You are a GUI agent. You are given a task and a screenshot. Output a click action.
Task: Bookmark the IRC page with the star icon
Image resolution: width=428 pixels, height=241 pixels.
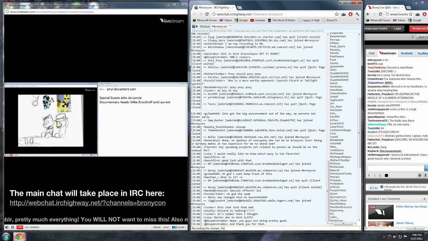[x=337, y=14]
